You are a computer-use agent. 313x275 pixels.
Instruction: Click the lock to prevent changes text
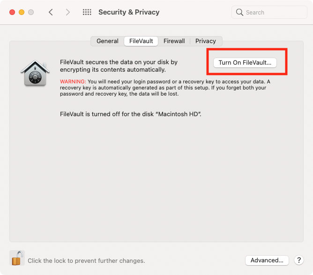(86, 260)
